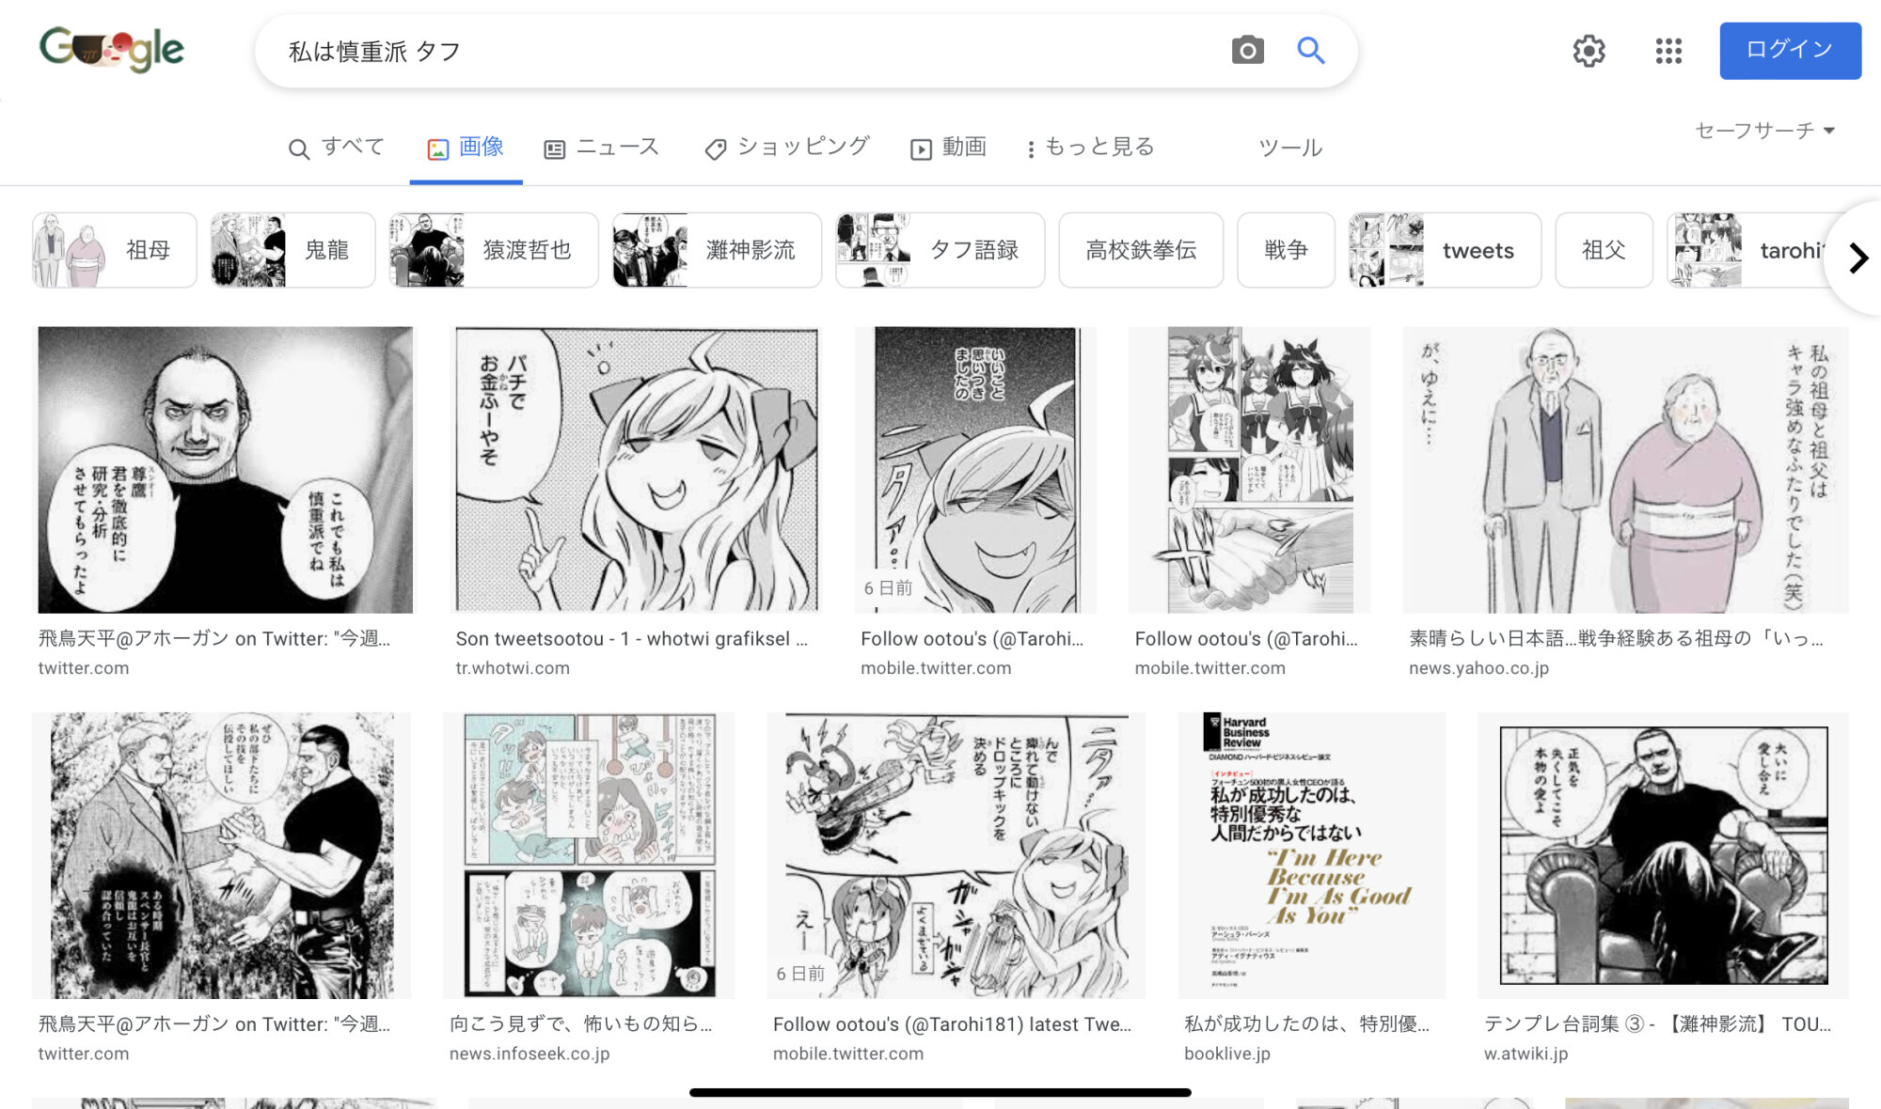Select the 高校鉄拳伝 filter chip

(x=1140, y=250)
